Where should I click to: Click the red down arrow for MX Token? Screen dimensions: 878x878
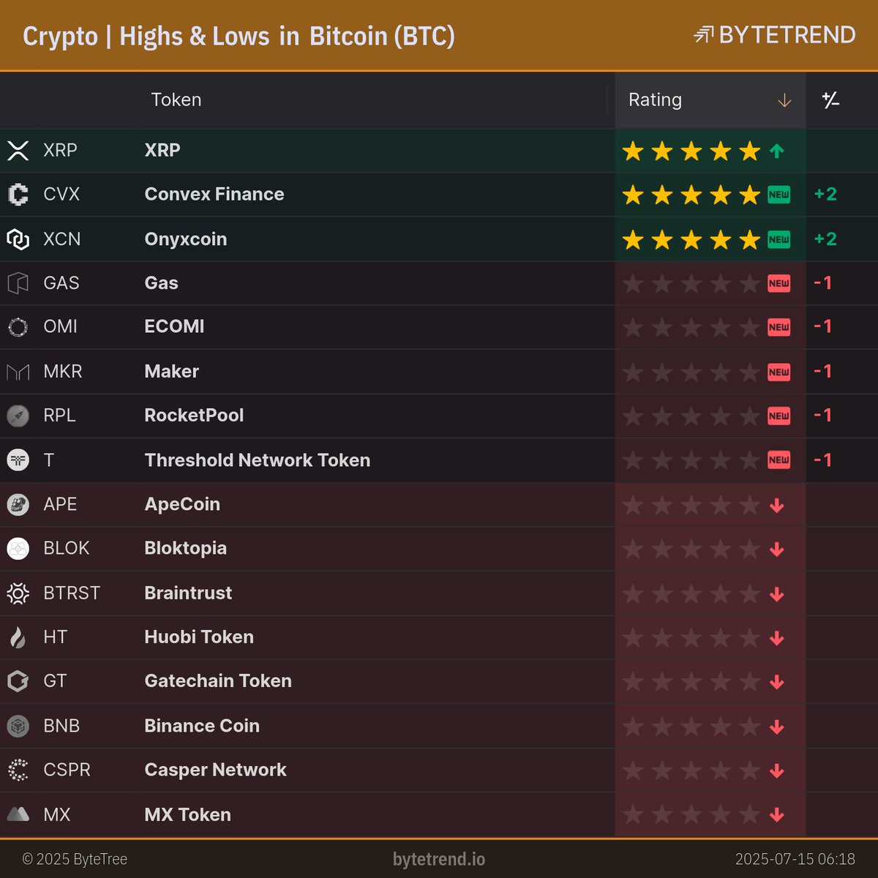pyautogui.click(x=777, y=815)
